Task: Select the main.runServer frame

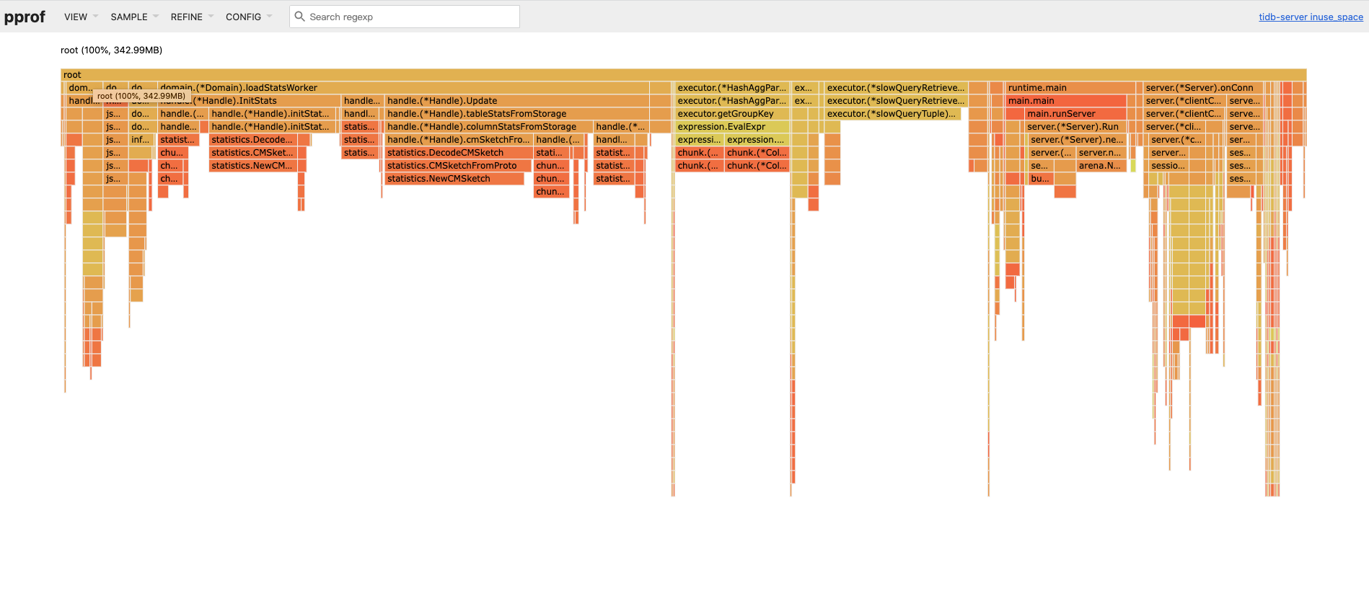Action: pyautogui.click(x=1075, y=114)
